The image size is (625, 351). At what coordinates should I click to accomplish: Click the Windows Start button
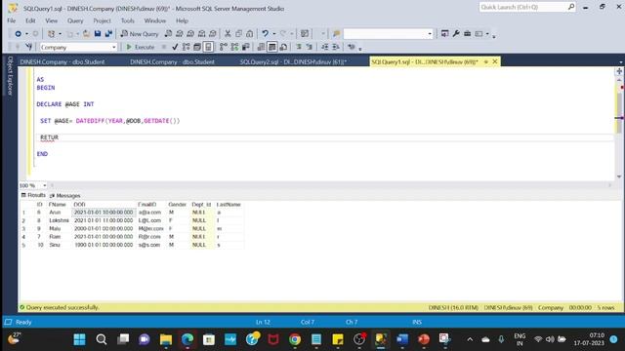[x=79, y=339]
